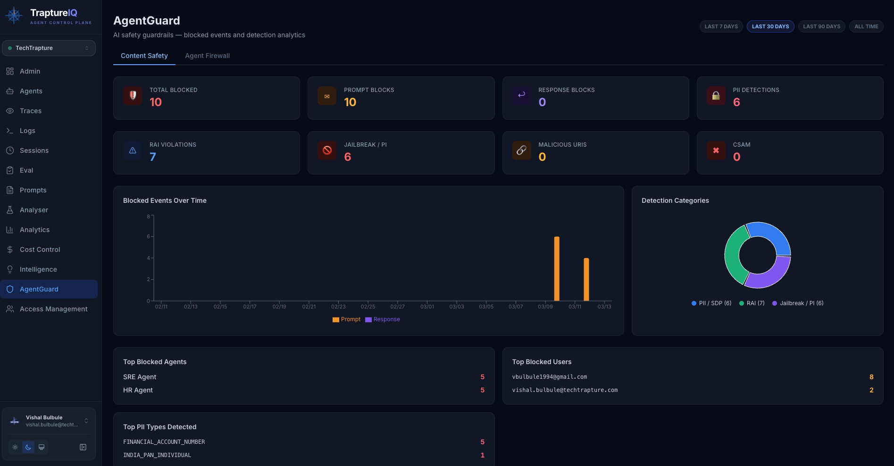Open Sessions via the clock icon
Image resolution: width=894 pixels, height=466 pixels.
[x=10, y=150]
